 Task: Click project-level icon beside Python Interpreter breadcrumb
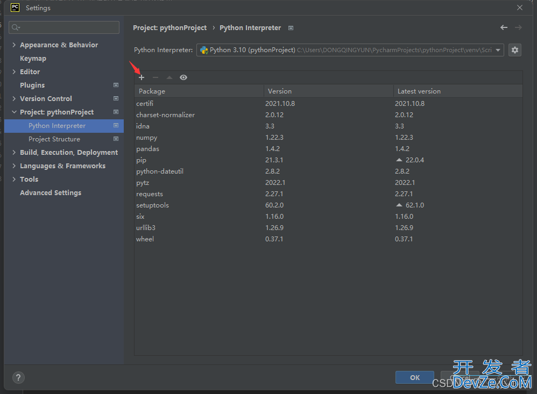click(291, 28)
